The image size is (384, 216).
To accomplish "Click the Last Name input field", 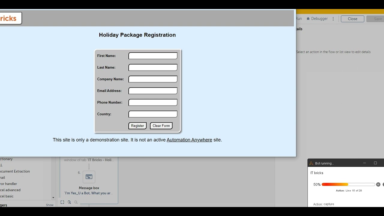I will coord(153,67).
